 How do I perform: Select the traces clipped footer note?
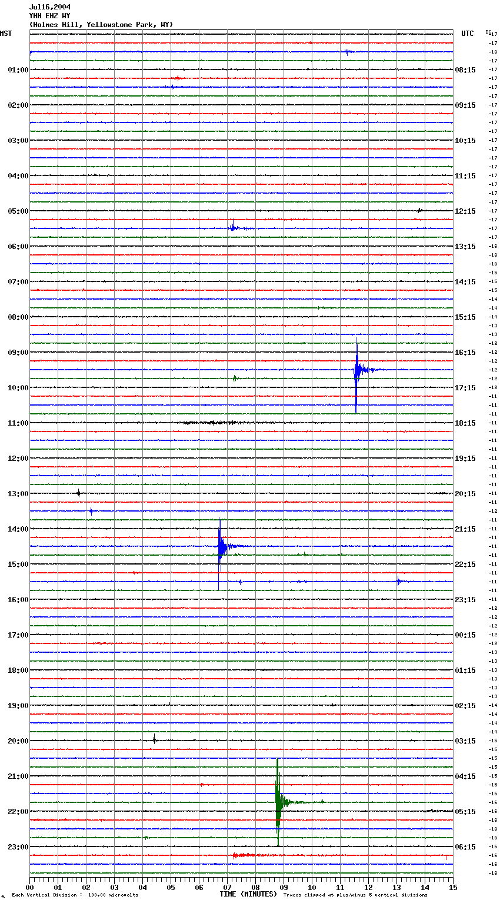pos(355,895)
